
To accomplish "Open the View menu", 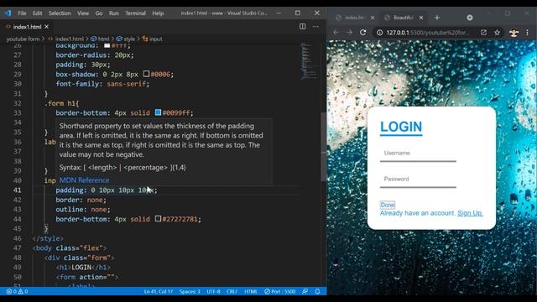I will coord(83,13).
